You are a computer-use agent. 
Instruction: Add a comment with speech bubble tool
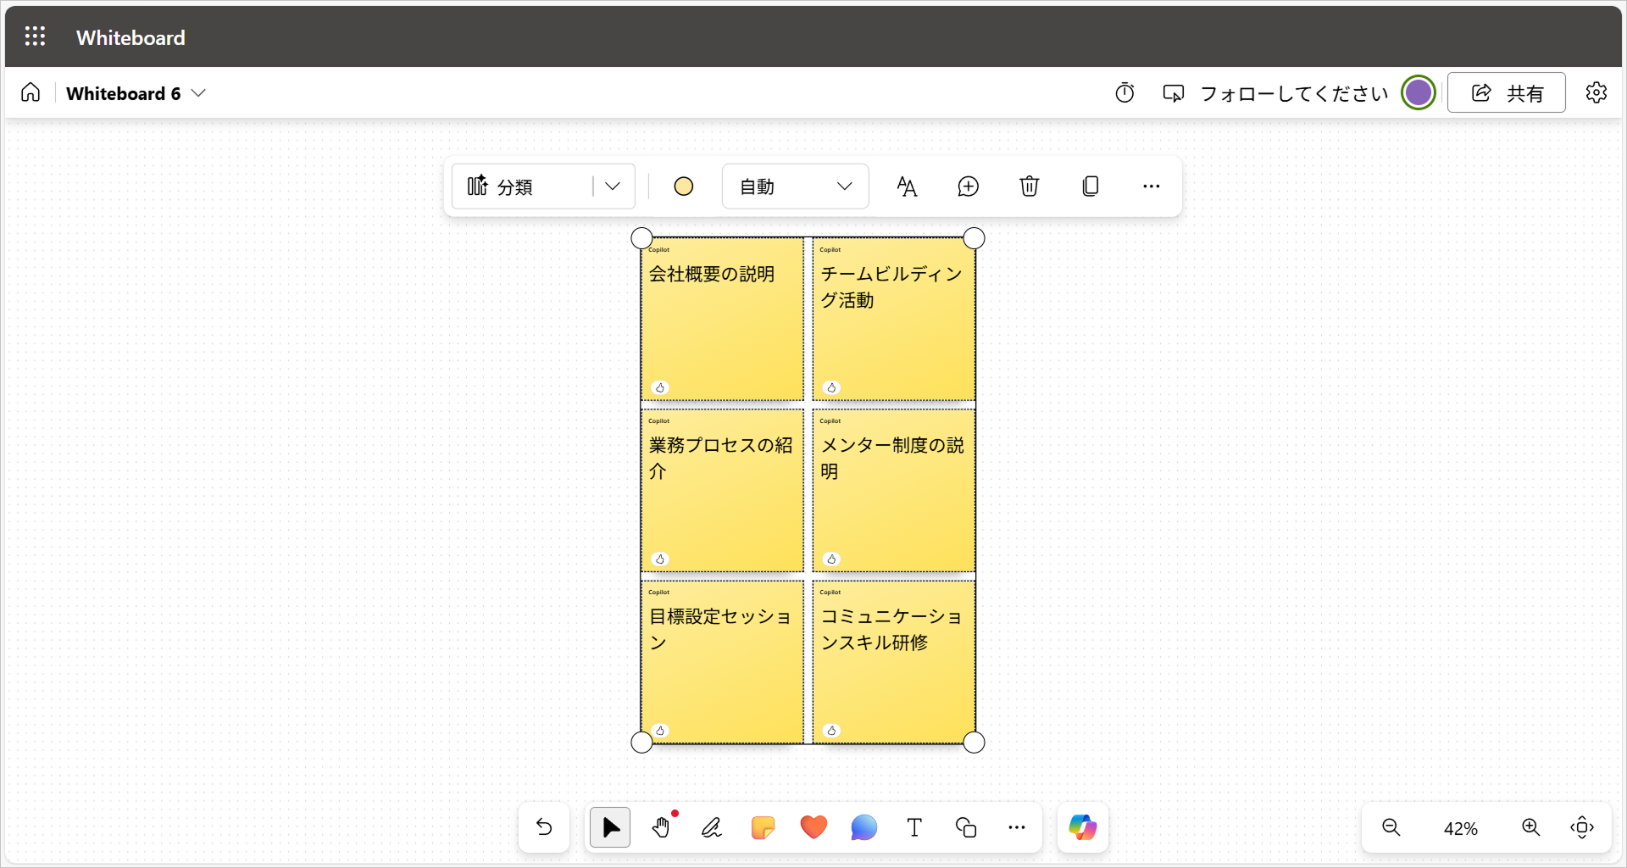tap(863, 828)
